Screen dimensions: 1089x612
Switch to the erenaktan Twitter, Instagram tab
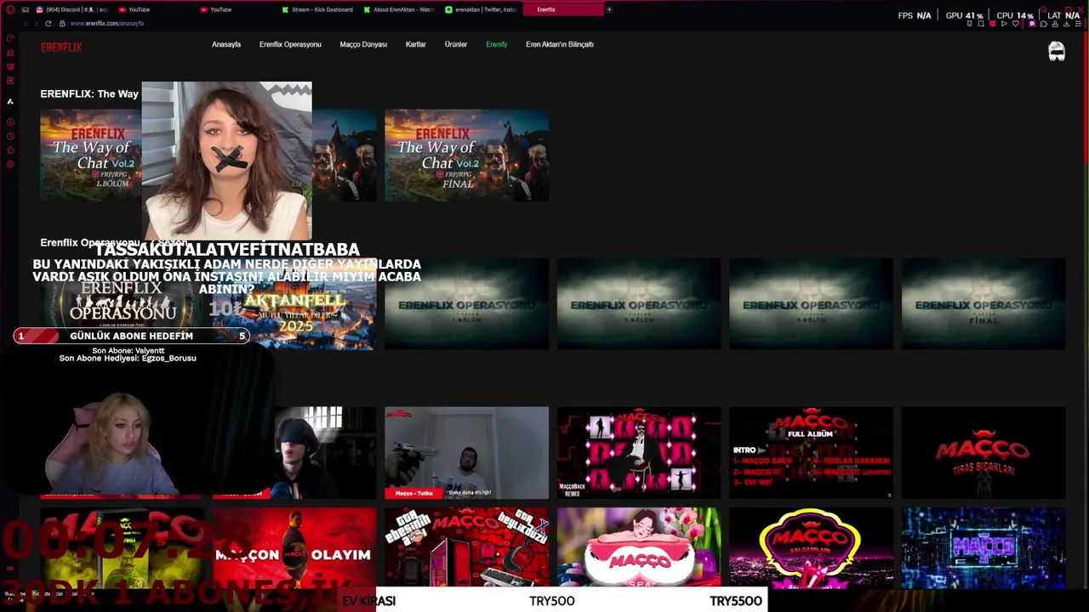pos(481,9)
